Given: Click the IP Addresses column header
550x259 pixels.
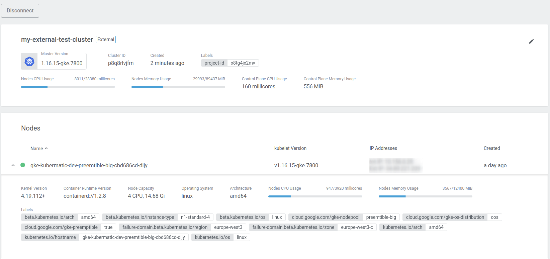Looking at the screenshot, I should coord(383,148).
